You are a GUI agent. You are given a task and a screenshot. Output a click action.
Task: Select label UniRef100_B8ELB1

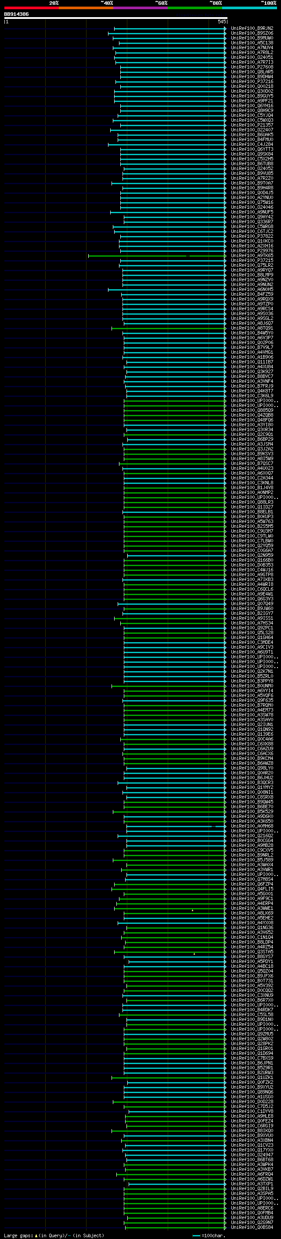252,512
